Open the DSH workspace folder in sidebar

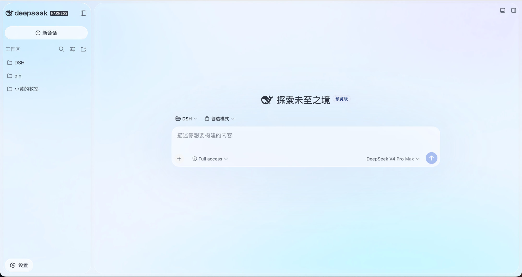pos(46,63)
